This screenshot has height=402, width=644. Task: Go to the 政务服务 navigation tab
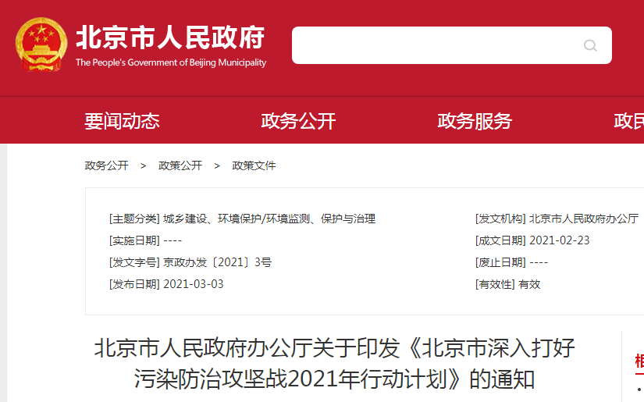point(475,121)
